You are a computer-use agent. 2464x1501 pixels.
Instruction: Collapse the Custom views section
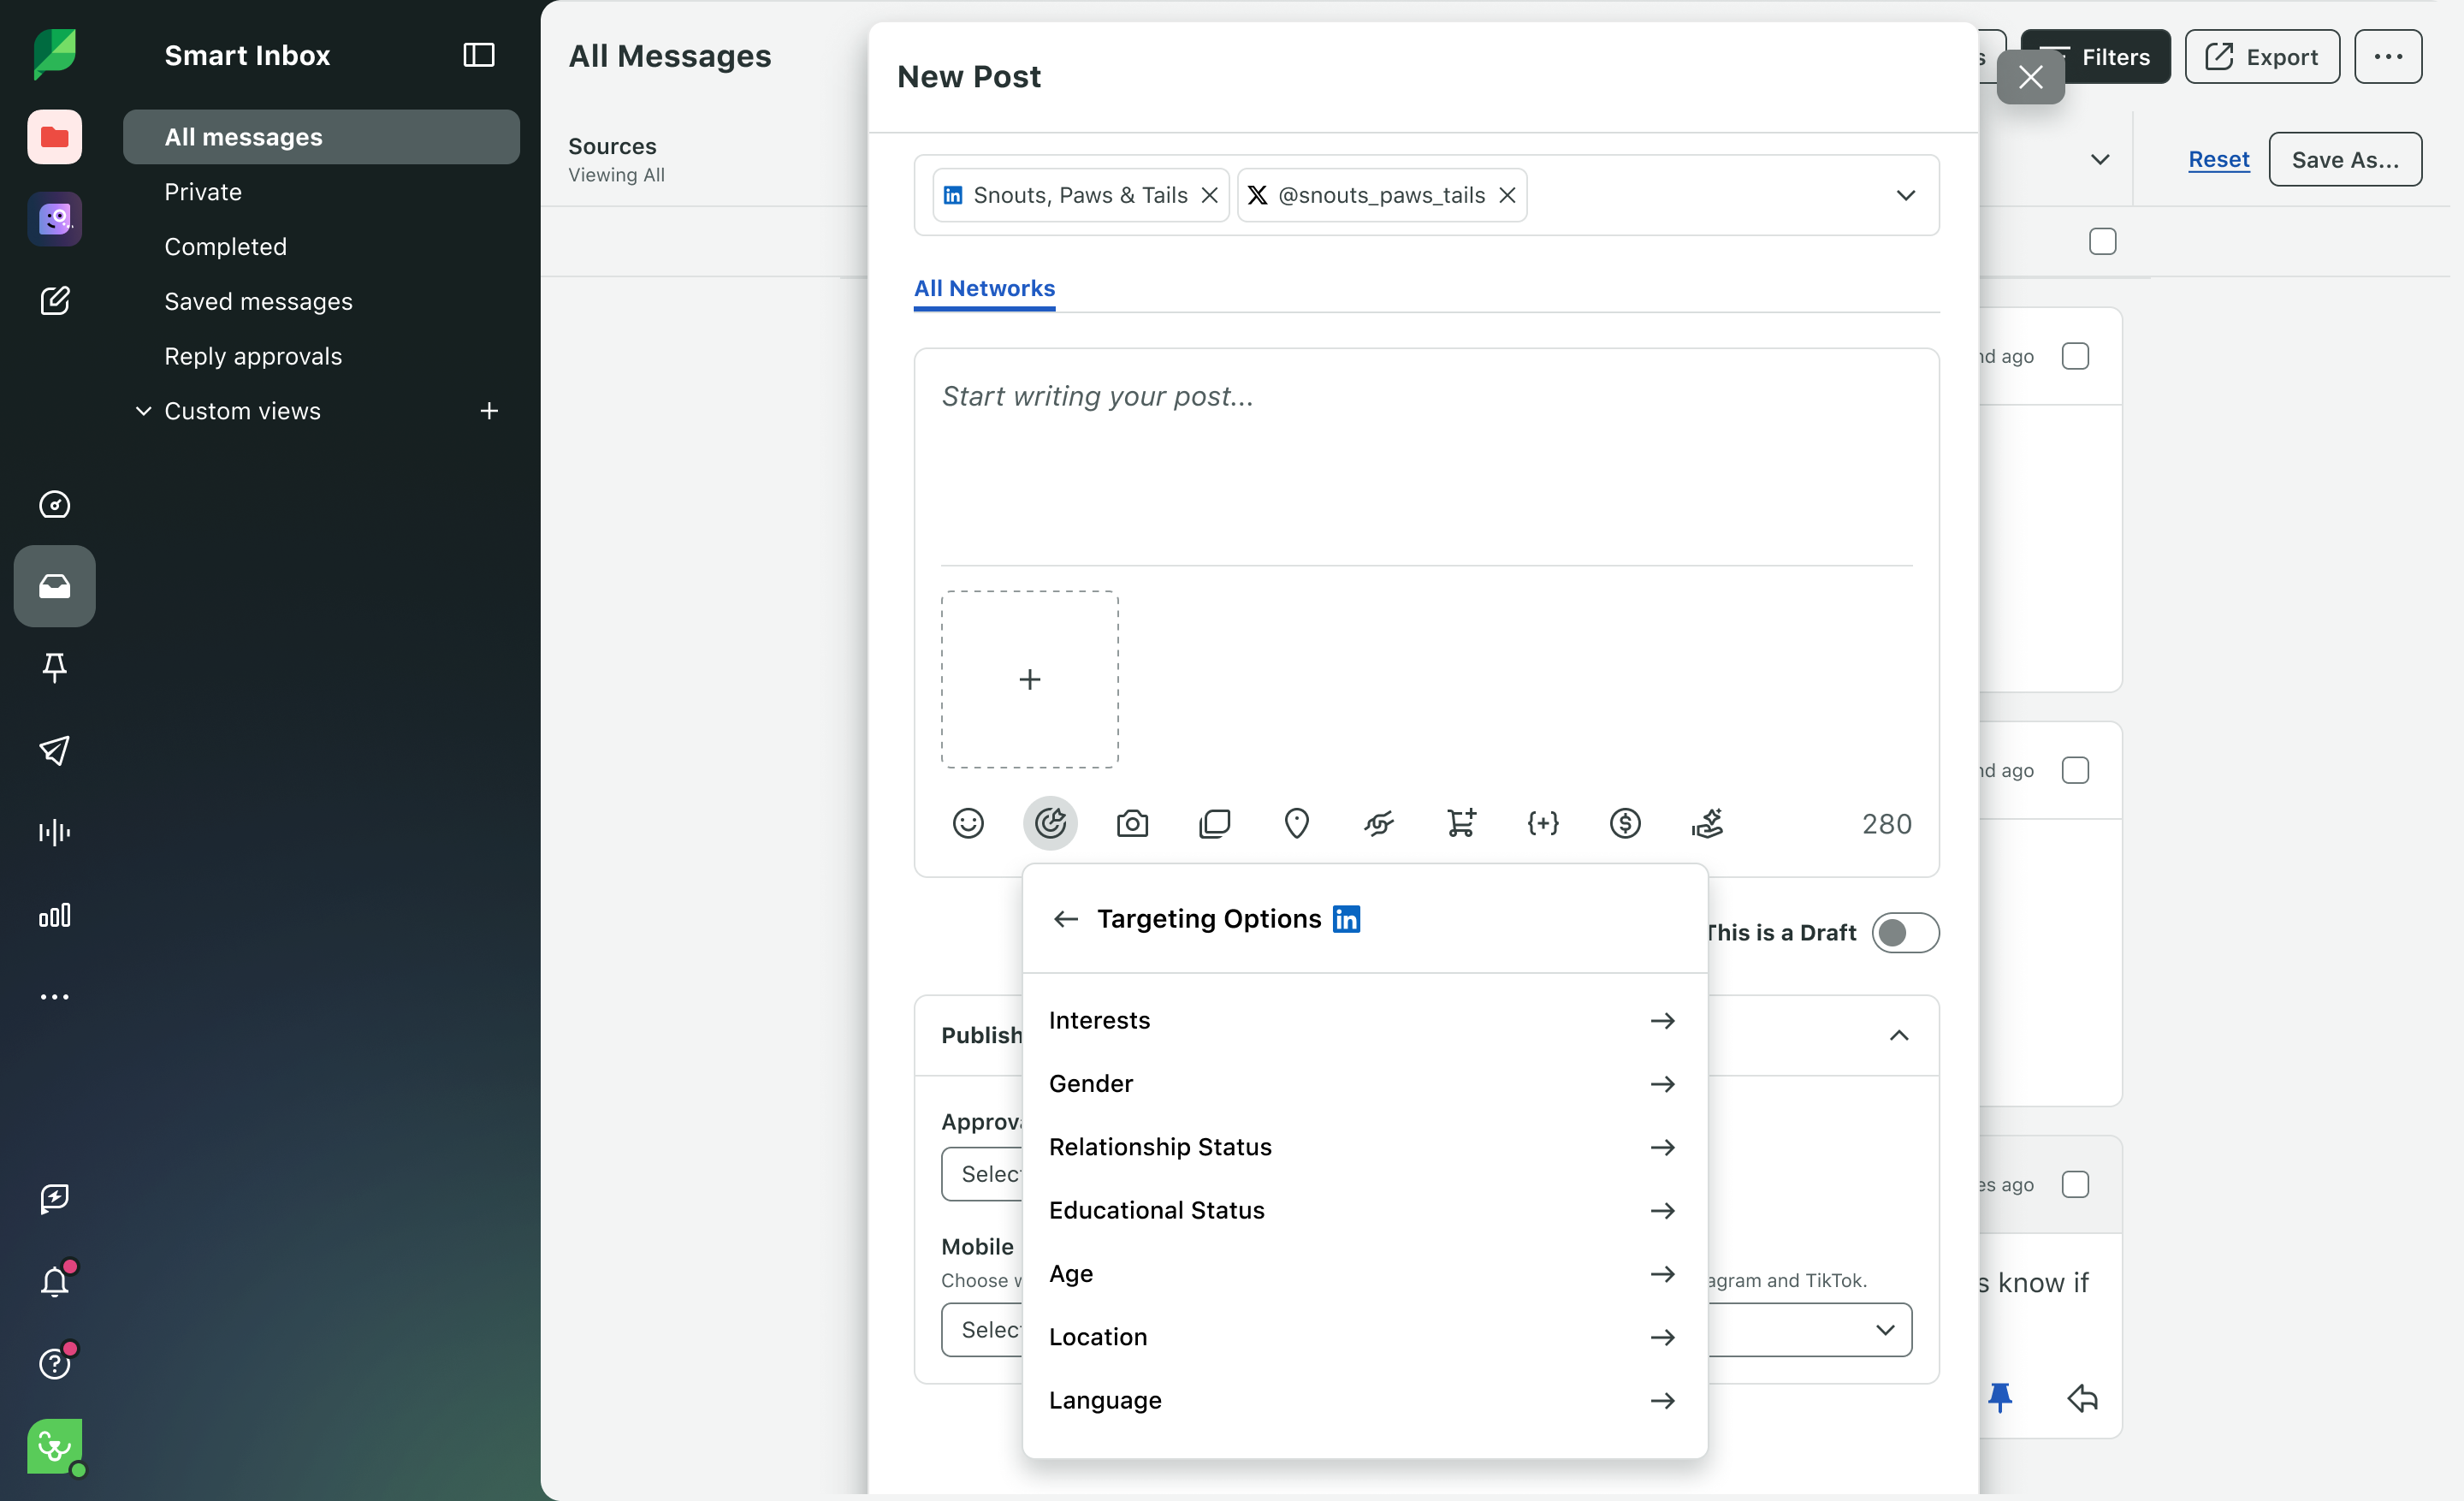141,410
